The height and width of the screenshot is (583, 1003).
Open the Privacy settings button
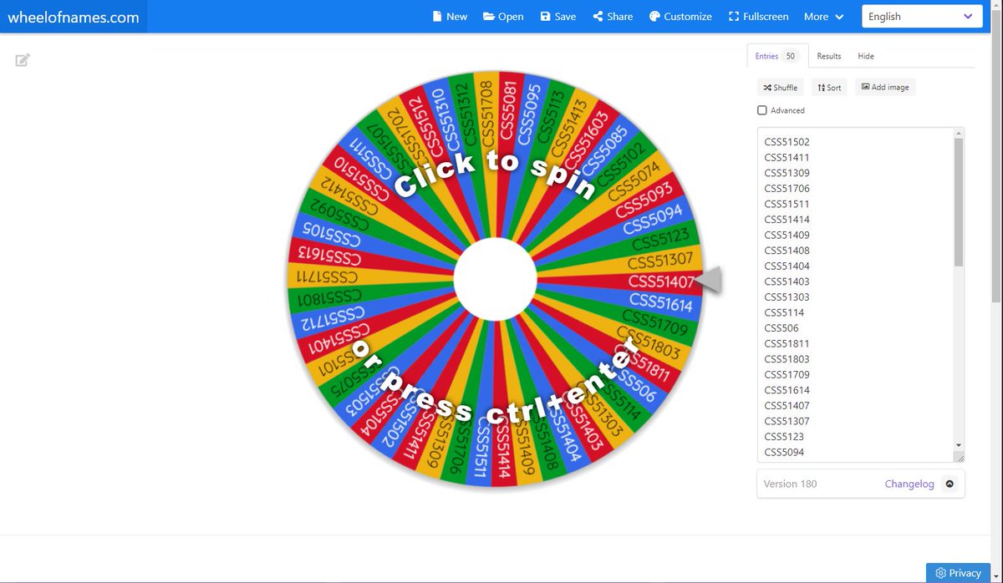(x=959, y=573)
